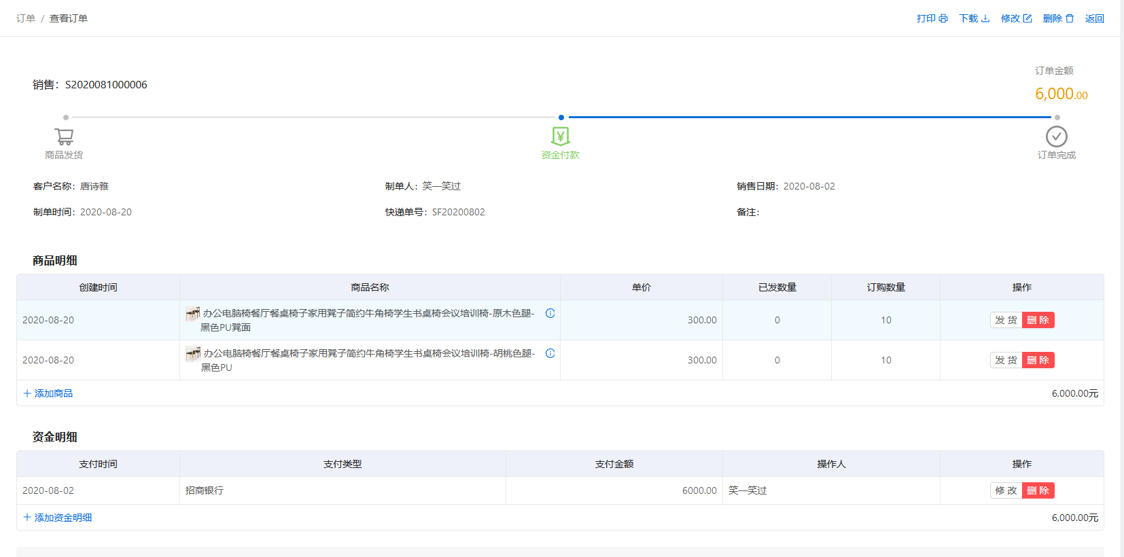
Task: Click 删除 on the 招商银行 payment row
Action: click(1038, 490)
